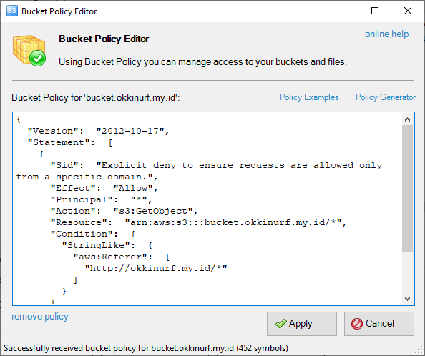Image resolution: width=425 pixels, height=356 pixels.
Task: Click the S3 application icon in title bar
Action: [x=12, y=11]
